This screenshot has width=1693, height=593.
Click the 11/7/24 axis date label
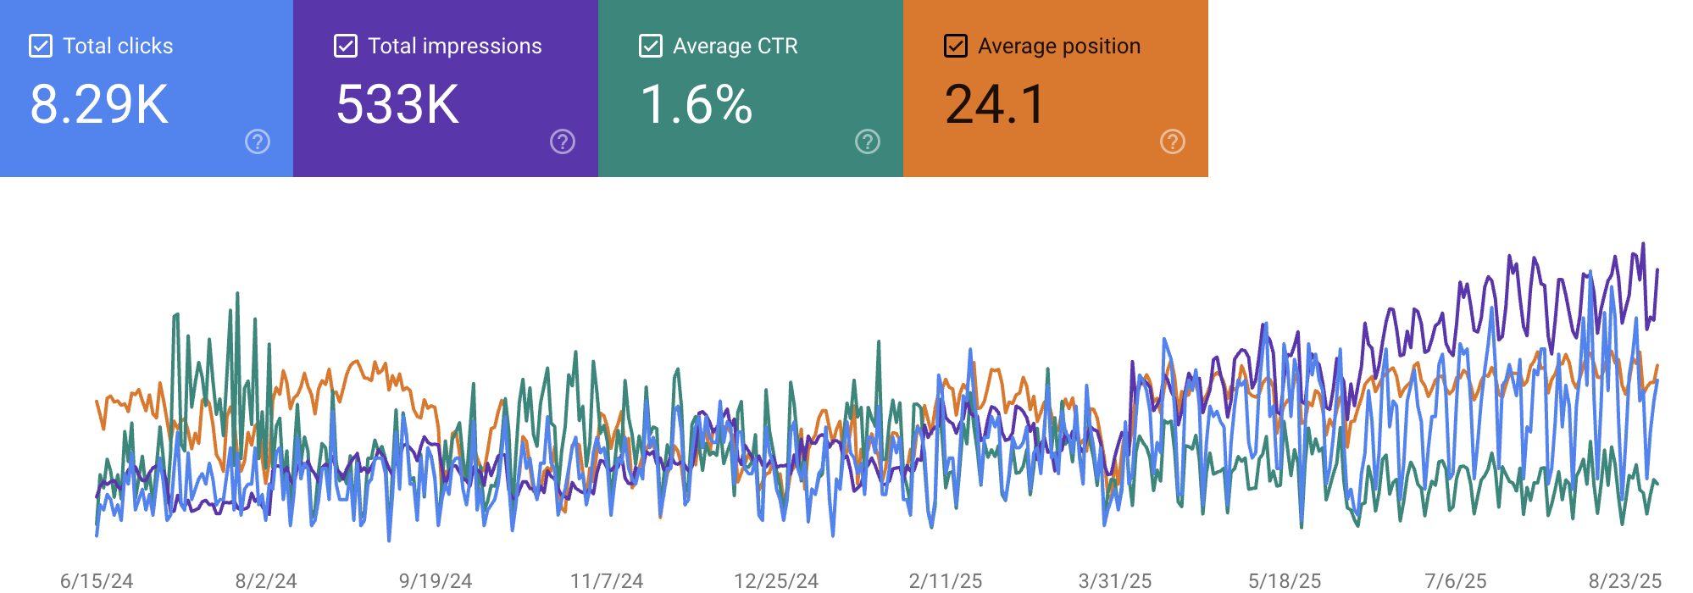coord(607,581)
